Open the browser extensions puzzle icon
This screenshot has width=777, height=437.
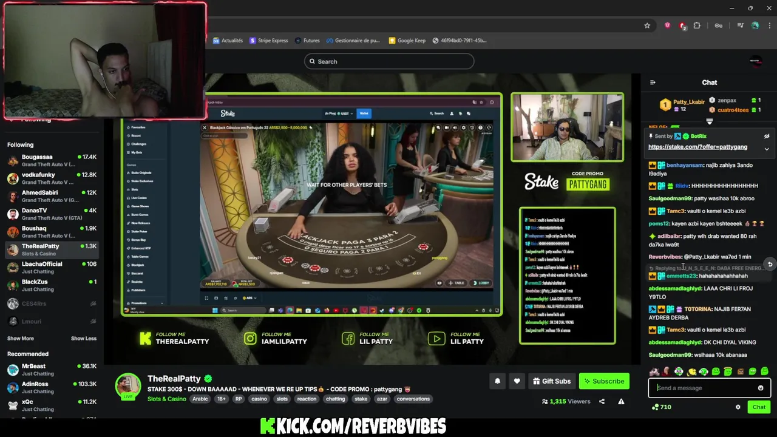pyautogui.click(x=697, y=25)
